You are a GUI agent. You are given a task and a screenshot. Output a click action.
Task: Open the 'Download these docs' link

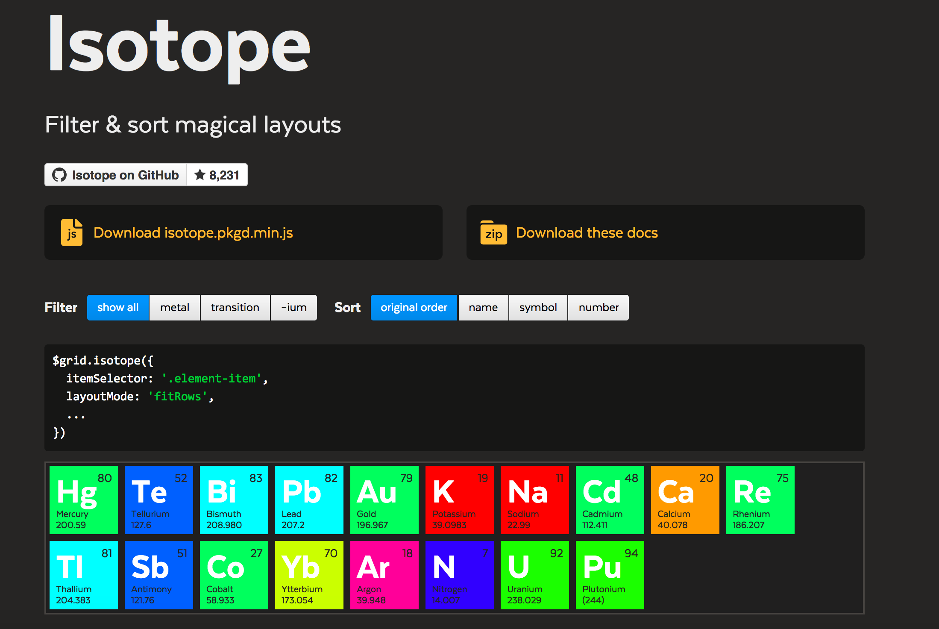coord(587,232)
